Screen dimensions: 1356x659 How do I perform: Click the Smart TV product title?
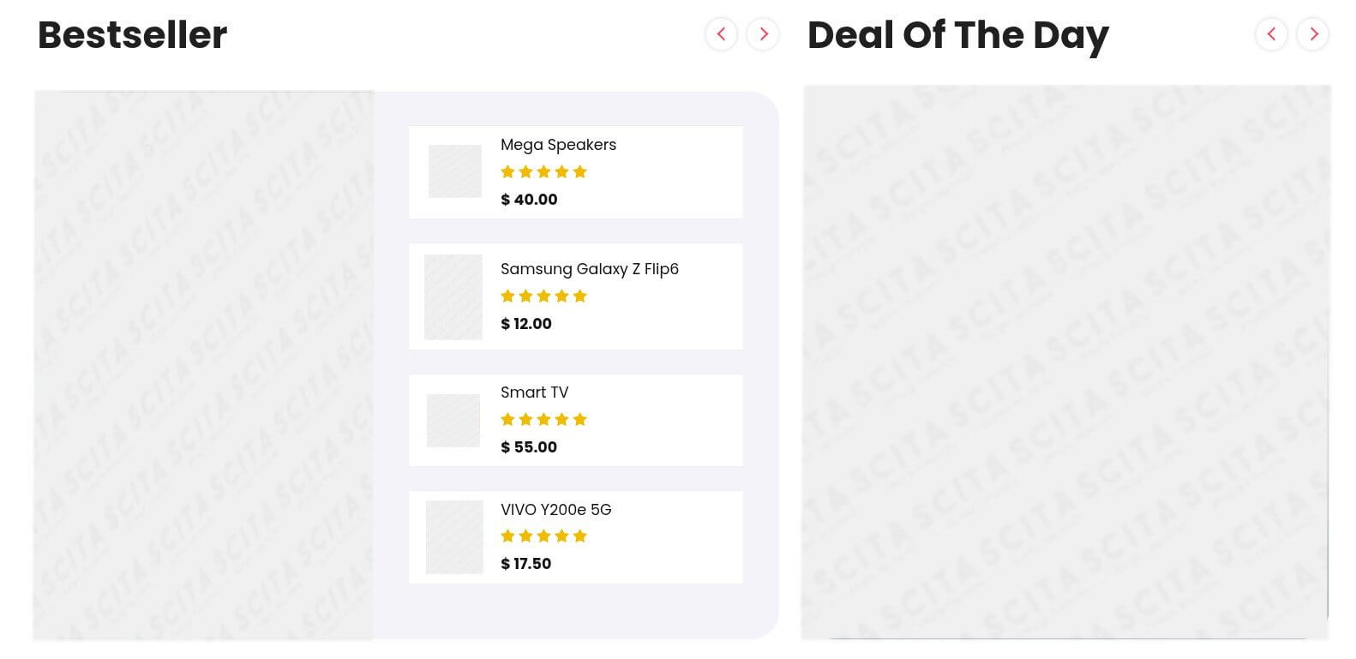[535, 392]
